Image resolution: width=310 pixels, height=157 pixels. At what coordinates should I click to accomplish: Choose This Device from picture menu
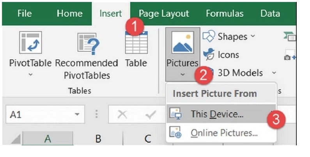217,114
